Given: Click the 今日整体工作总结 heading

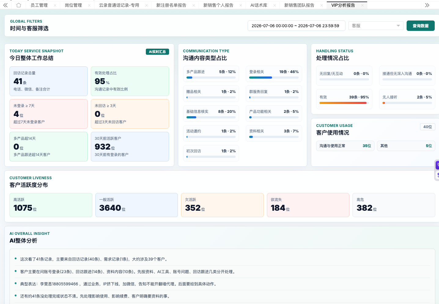Looking at the screenshot, I should tap(31, 58).
